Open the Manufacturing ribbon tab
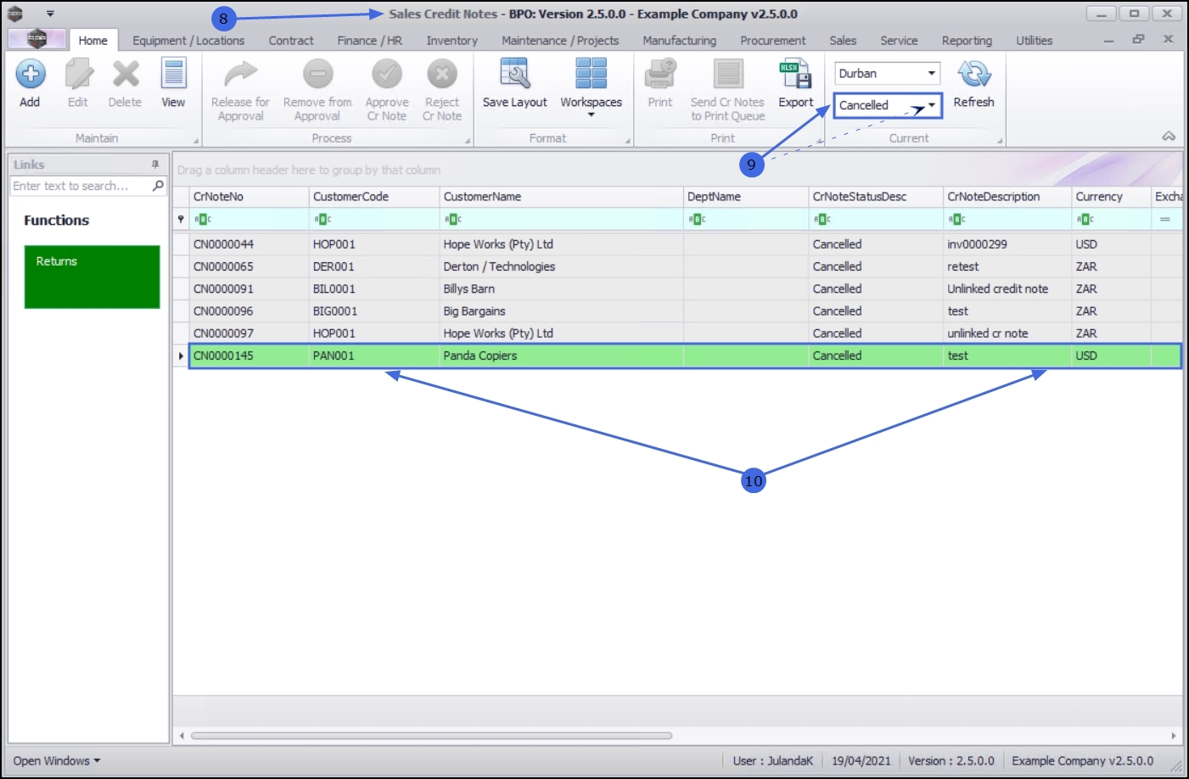 (x=680, y=41)
